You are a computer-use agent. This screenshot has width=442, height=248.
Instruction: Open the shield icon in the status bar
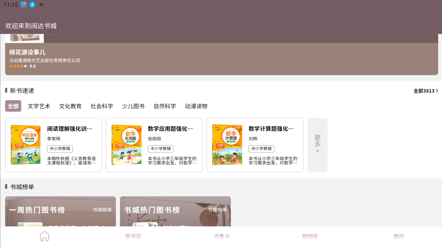click(41, 5)
